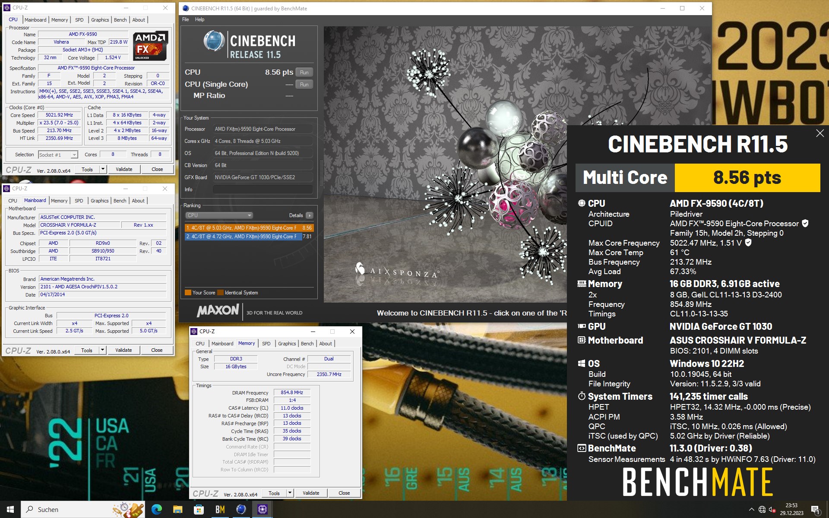
Task: Expand Tools dropdown arrow in CPU window
Action: click(x=103, y=169)
